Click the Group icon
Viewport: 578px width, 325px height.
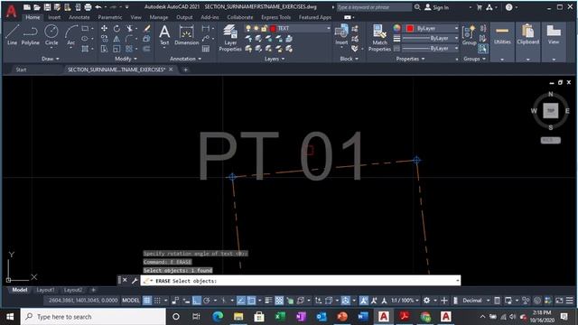coord(470,35)
